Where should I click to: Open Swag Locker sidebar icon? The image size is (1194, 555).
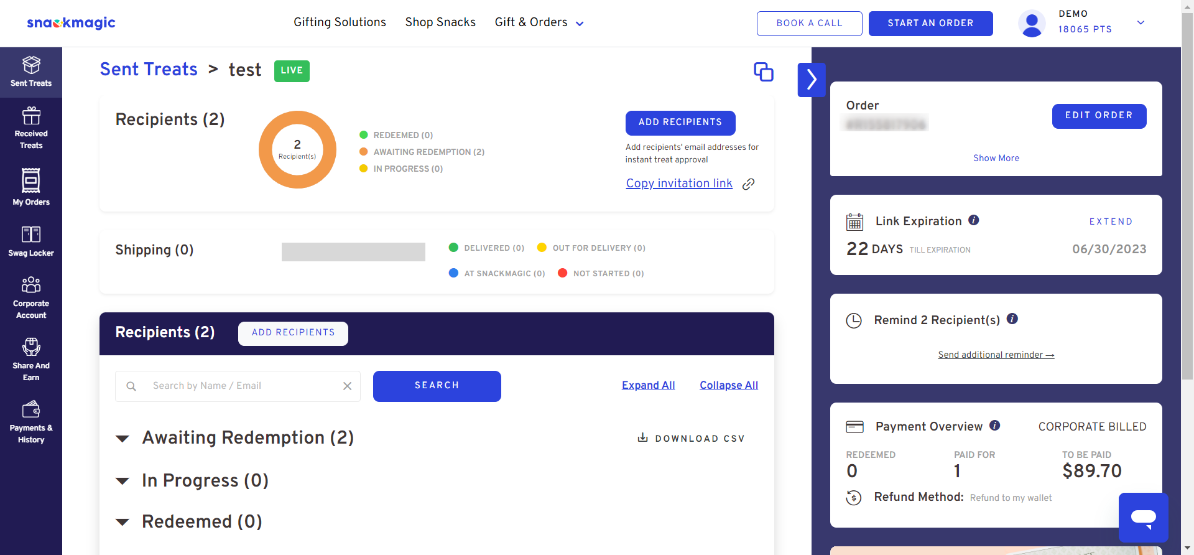tap(31, 234)
